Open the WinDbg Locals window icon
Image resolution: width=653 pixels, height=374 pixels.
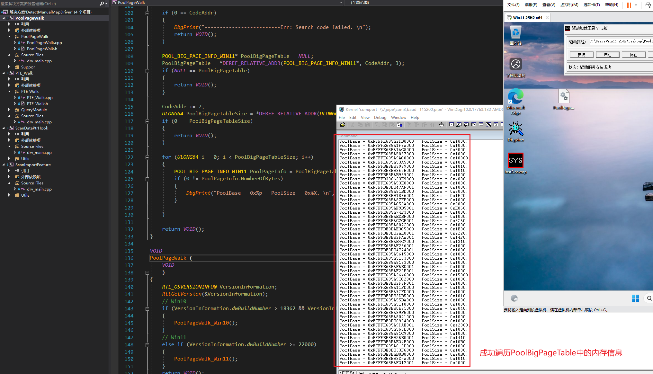click(466, 125)
